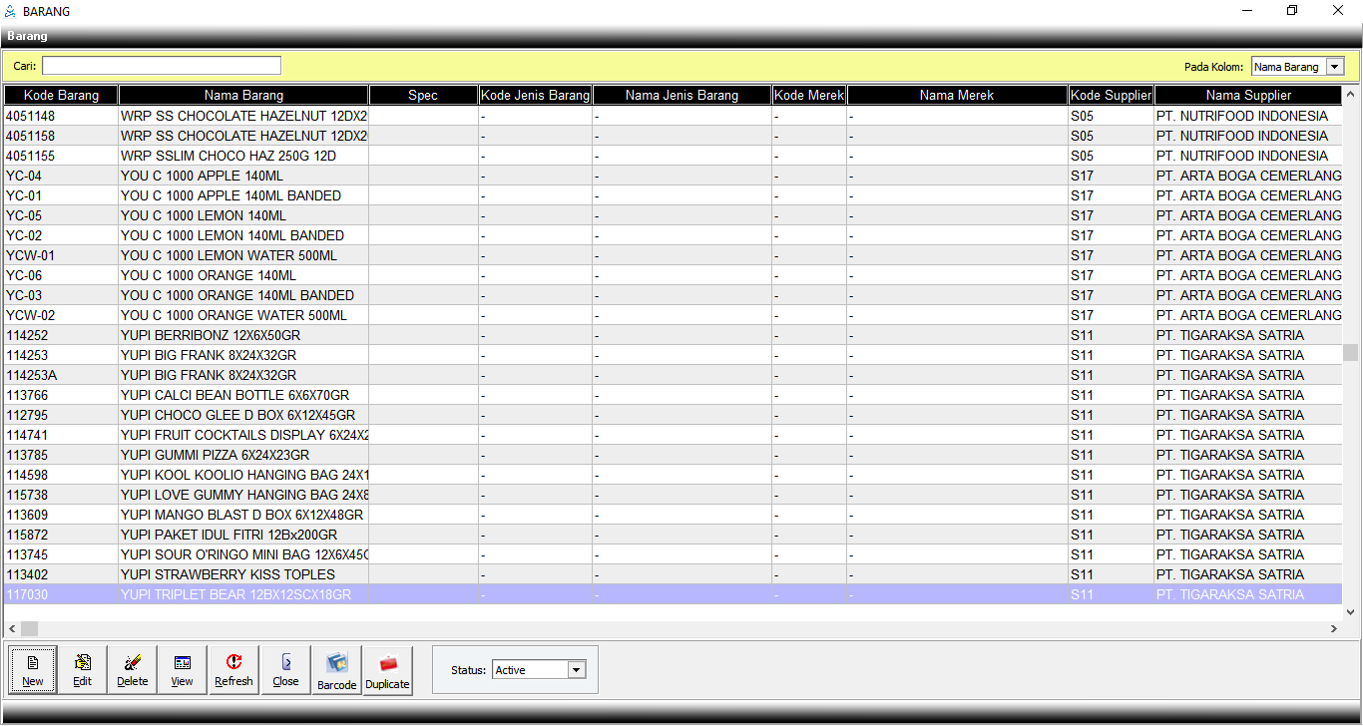Click the vertical scrollbar down arrow
This screenshot has width=1363, height=726.
pyautogui.click(x=1351, y=612)
